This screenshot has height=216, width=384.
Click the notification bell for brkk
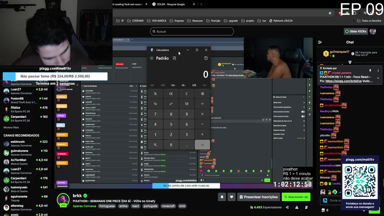pyautogui.click(x=222, y=197)
